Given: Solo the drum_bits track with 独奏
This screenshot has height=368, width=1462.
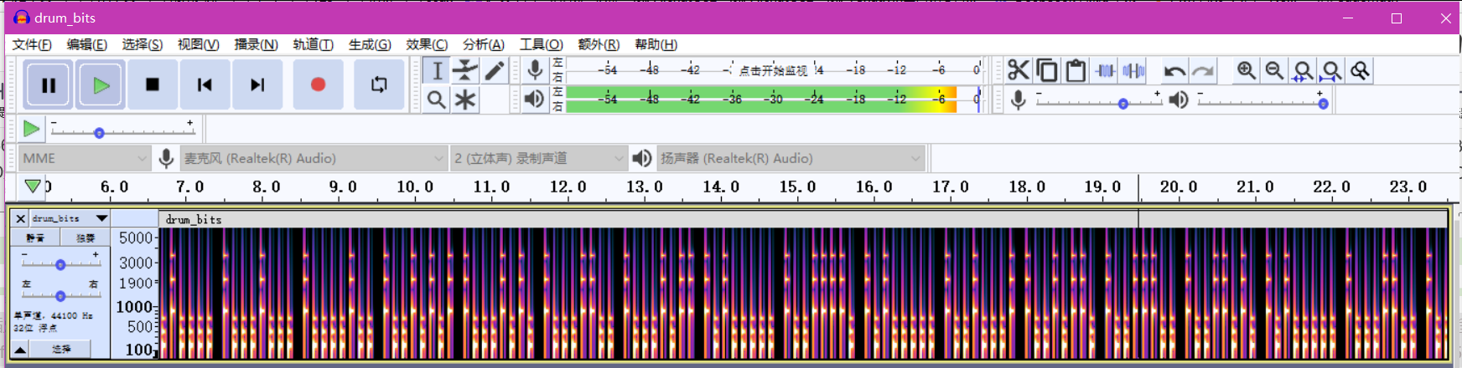Looking at the screenshot, I should point(85,238).
